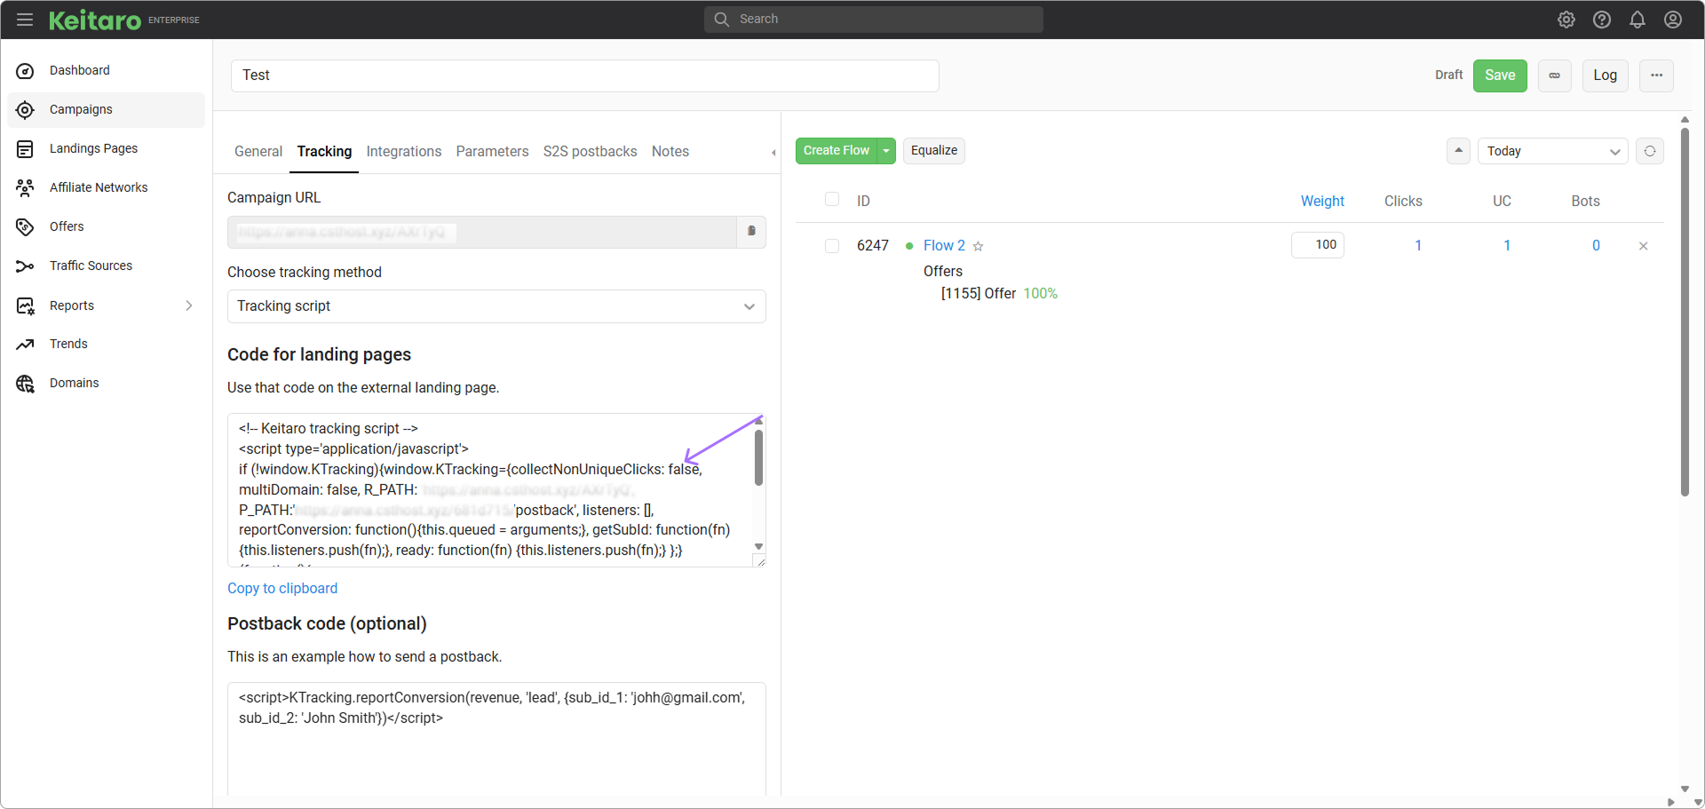Image resolution: width=1705 pixels, height=809 pixels.
Task: Refresh the flows with the reload icon
Action: tap(1650, 151)
